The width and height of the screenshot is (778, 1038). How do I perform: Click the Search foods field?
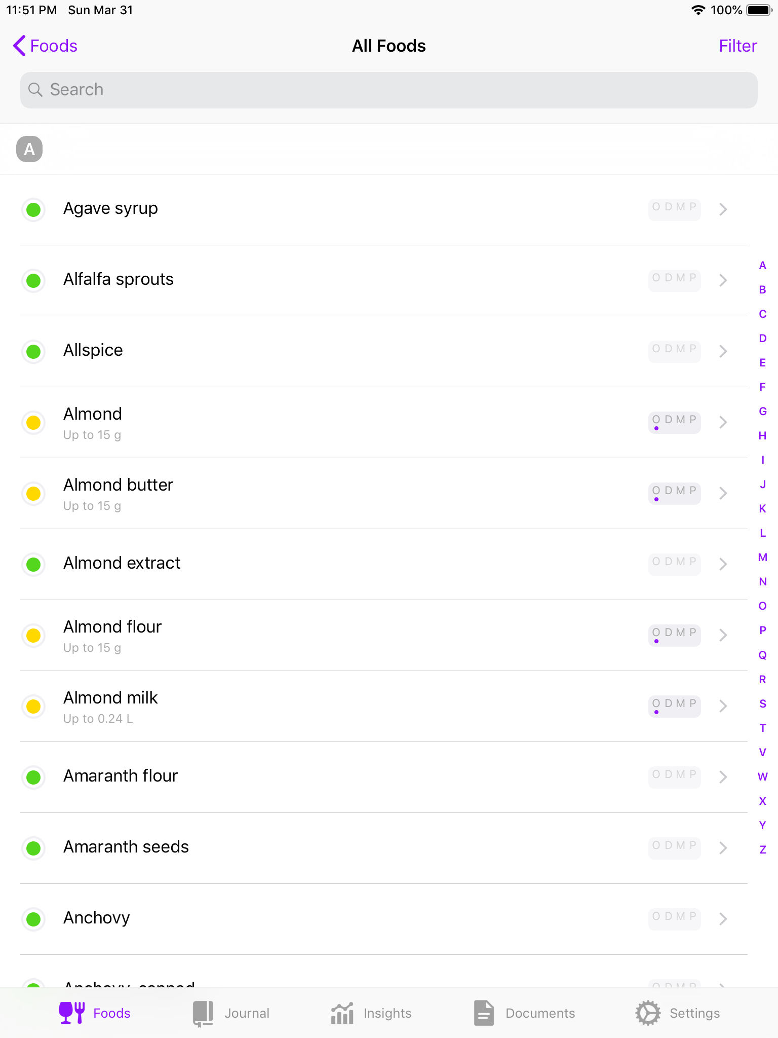389,90
